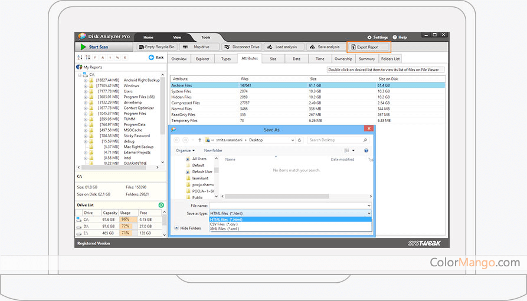Expand the Windows folder tree node

pos(86,86)
